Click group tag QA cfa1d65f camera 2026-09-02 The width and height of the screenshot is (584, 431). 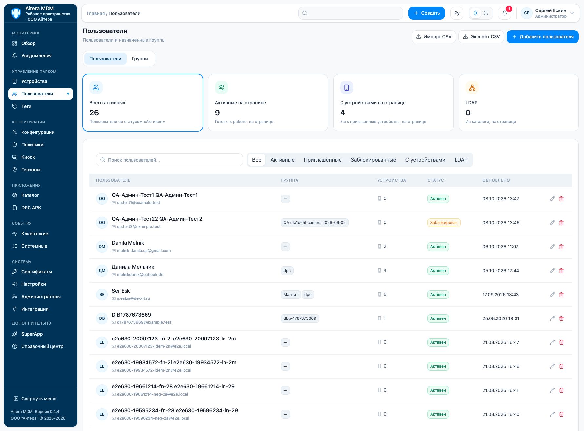(315, 223)
